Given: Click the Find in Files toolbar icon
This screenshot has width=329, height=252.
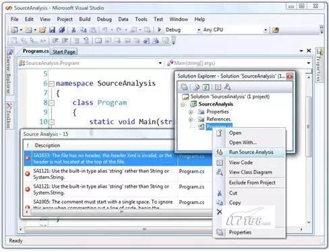Looking at the screenshot, I should [x=276, y=30].
